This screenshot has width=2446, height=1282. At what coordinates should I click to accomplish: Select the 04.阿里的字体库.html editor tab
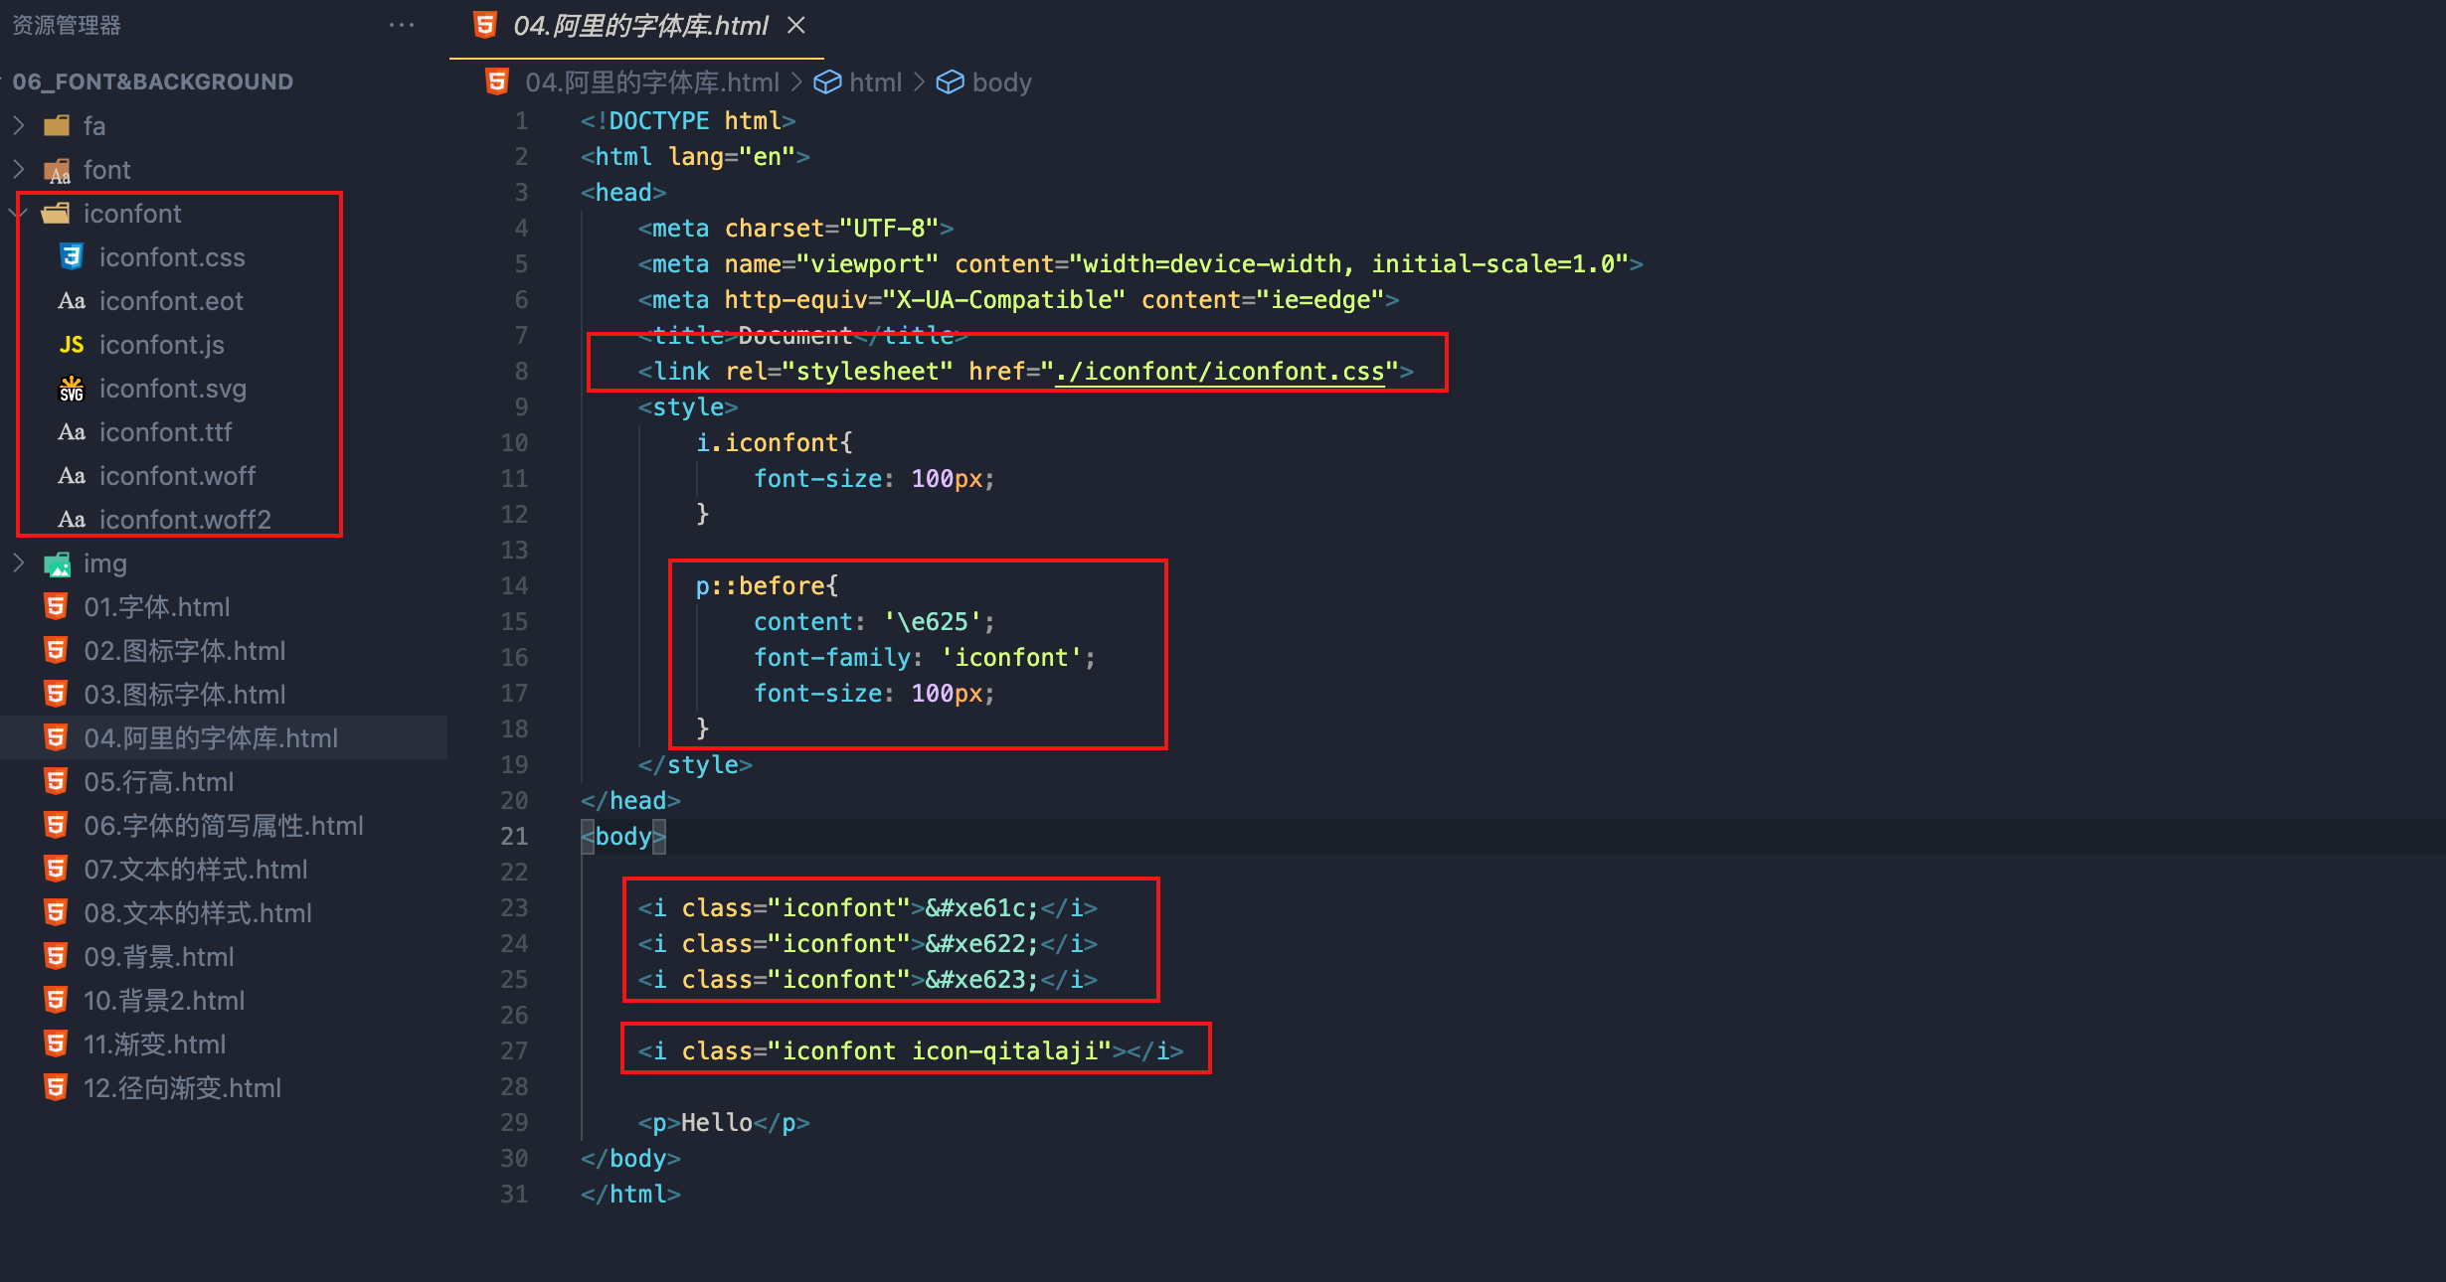pyautogui.click(x=636, y=27)
